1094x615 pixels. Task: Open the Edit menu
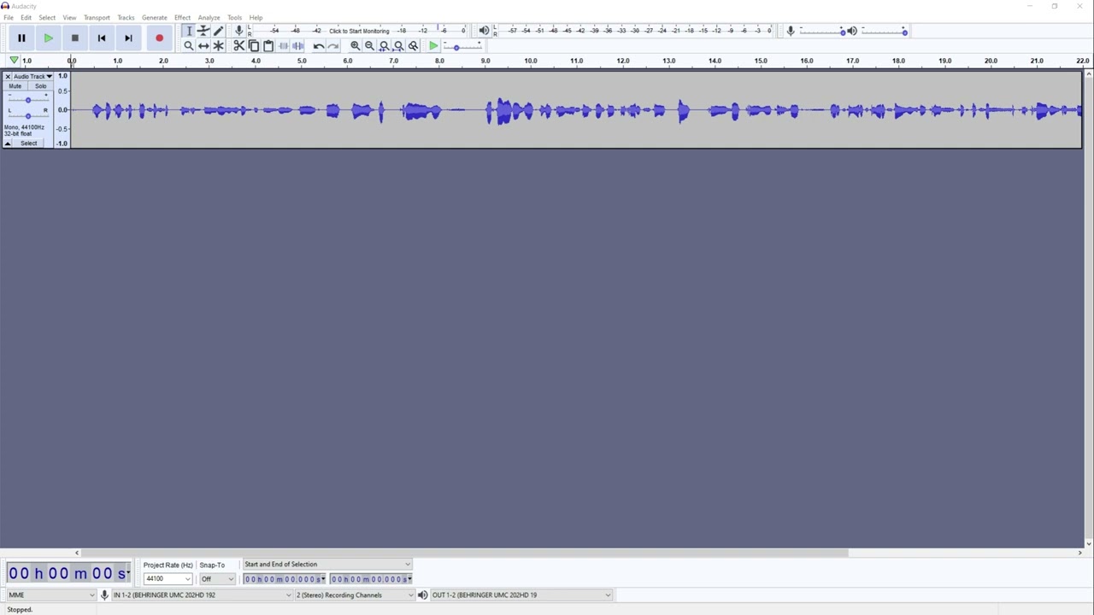[26, 17]
